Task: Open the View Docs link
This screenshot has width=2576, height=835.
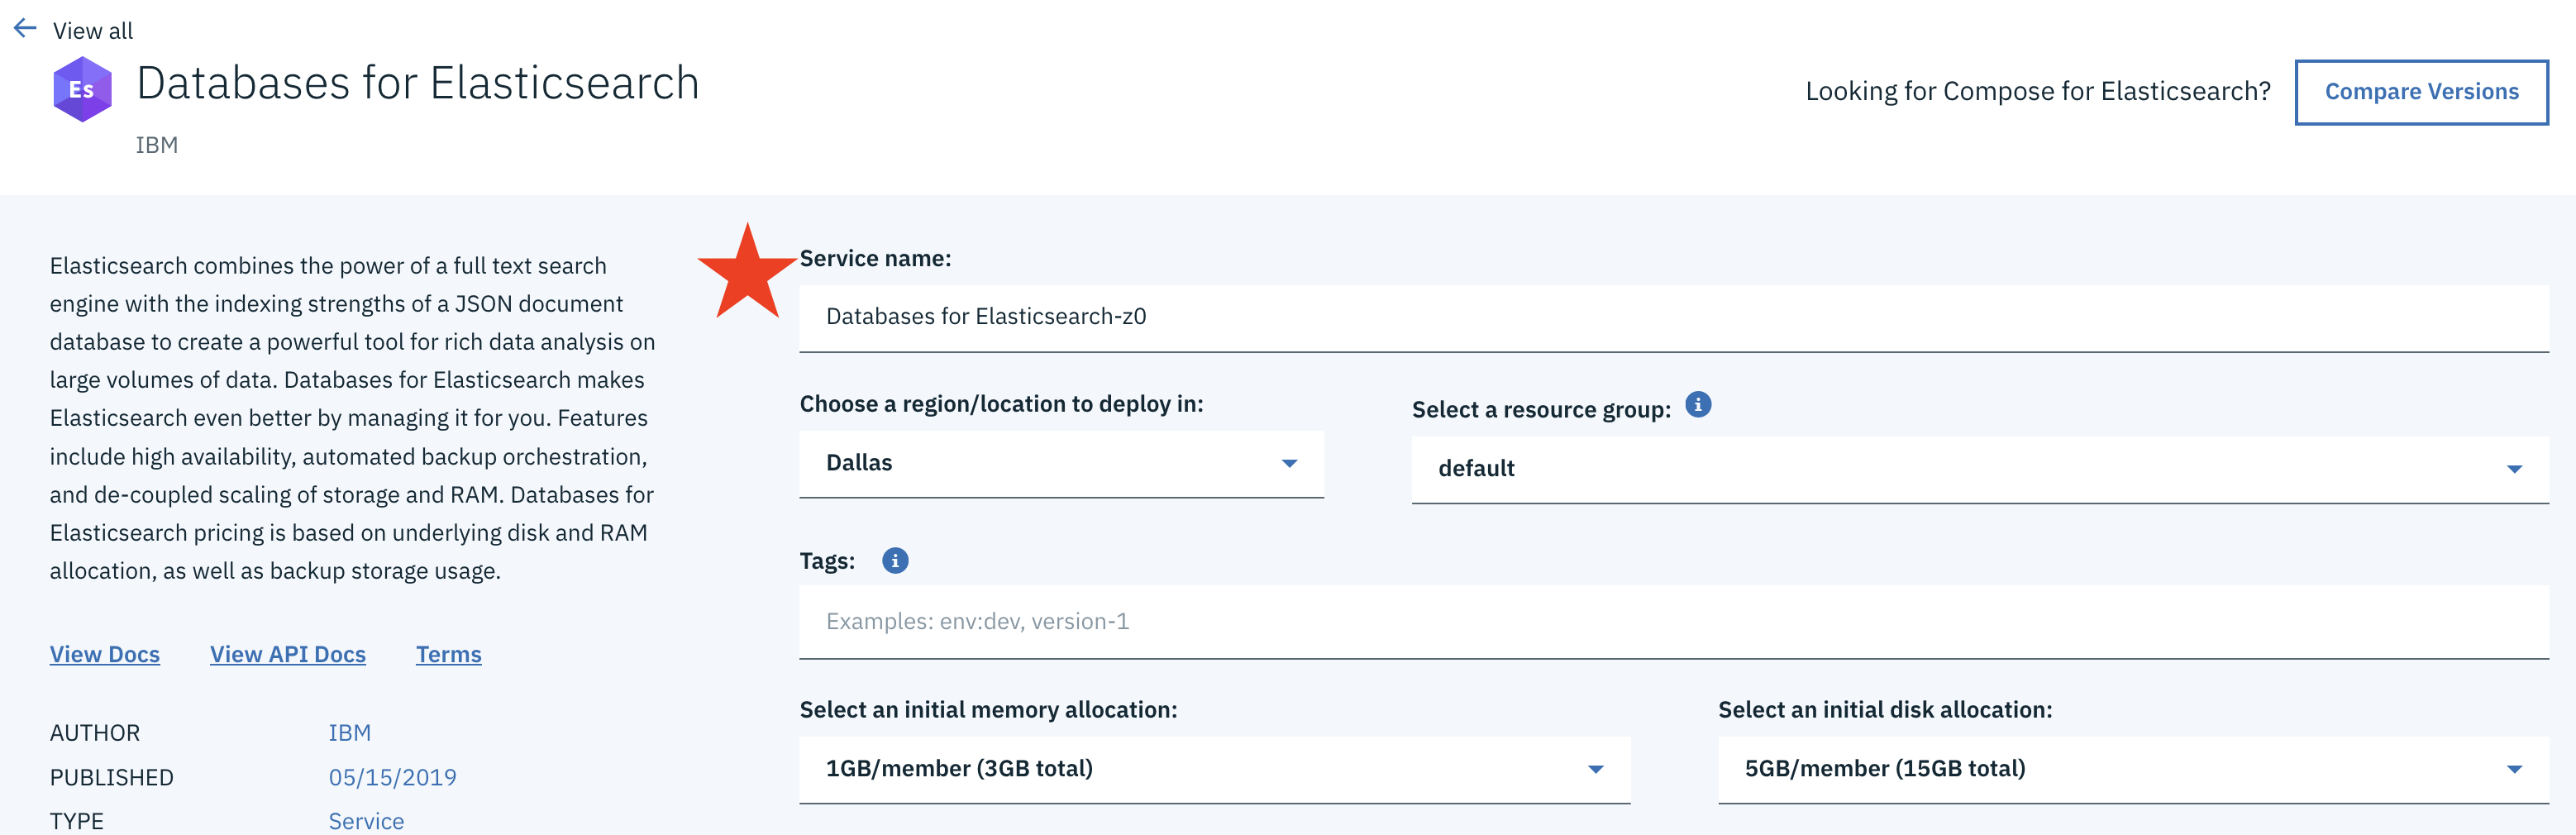Action: click(x=105, y=654)
